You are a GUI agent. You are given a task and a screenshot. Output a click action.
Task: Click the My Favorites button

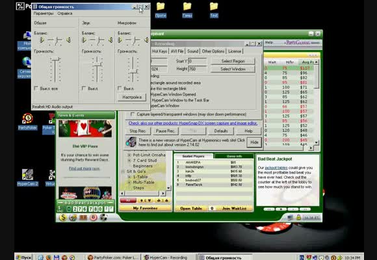click(x=145, y=208)
